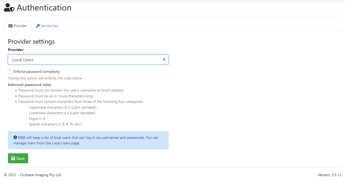Click the rule about six or more characters

pyautogui.click(x=56, y=96)
